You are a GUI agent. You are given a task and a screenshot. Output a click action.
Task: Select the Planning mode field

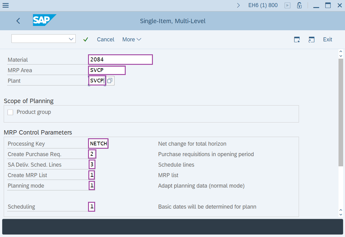[91, 185]
